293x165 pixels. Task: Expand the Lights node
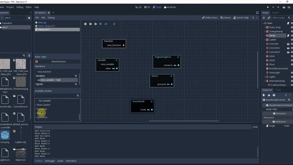[x=265, y=77]
